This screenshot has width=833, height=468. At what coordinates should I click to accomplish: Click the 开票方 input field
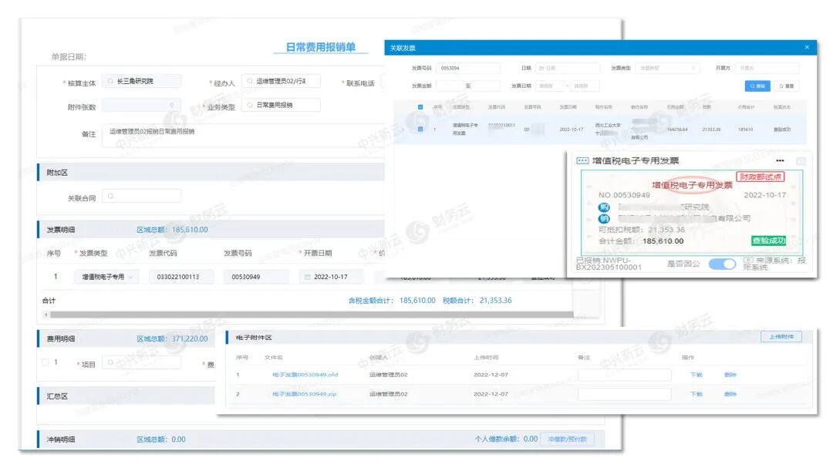pos(767,68)
